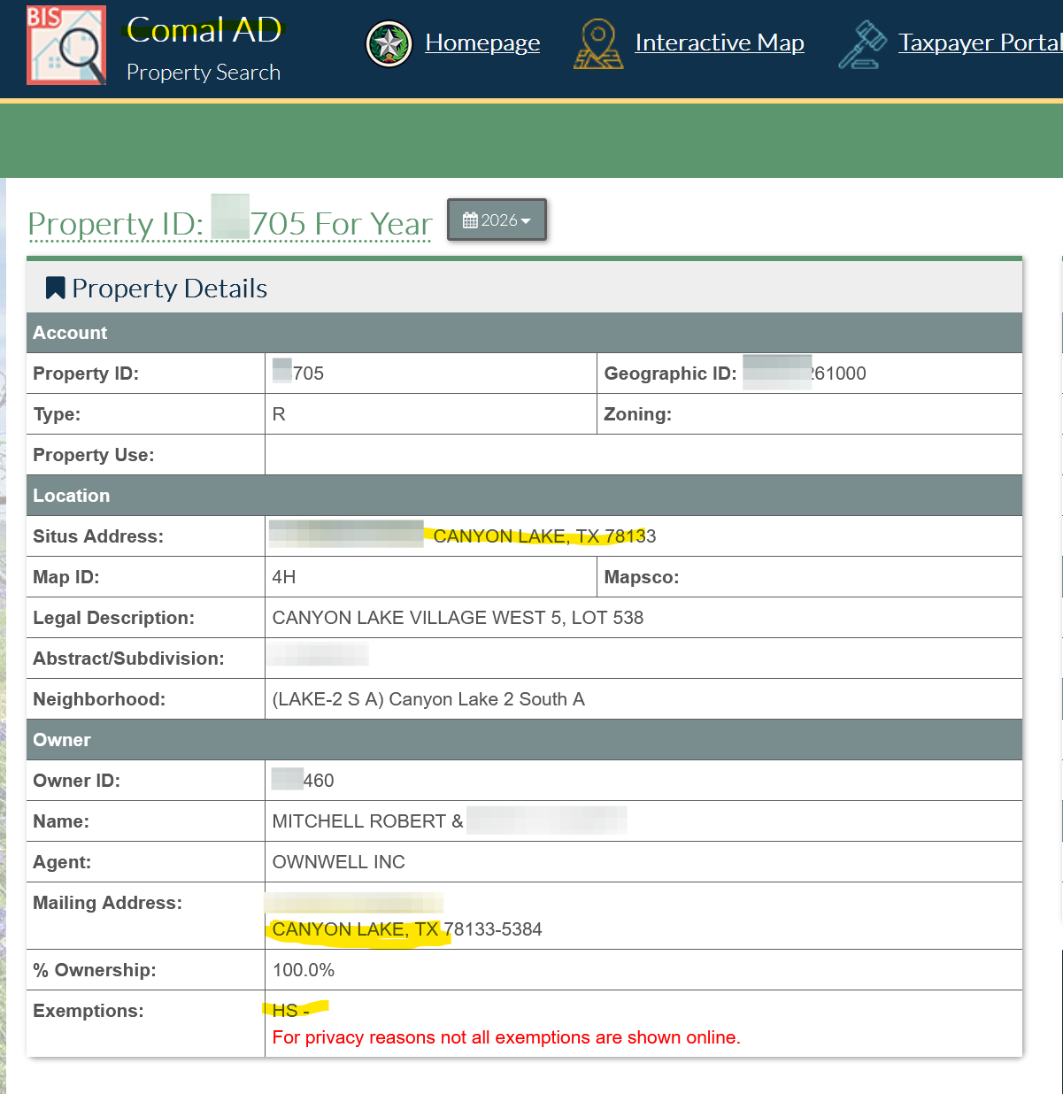
Task: Click the Taxpayer Portal gavel icon
Action: 862,44
